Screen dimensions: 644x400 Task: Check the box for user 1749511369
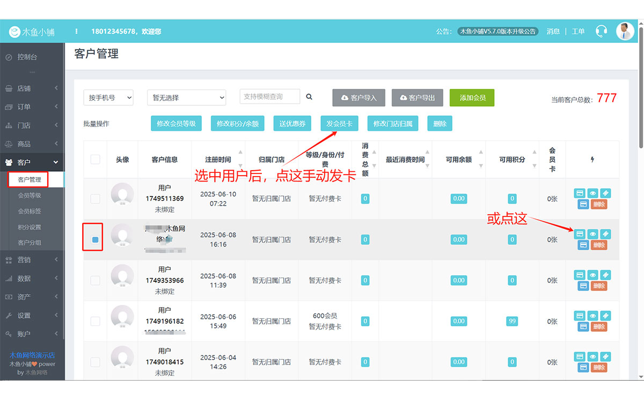[x=95, y=199]
